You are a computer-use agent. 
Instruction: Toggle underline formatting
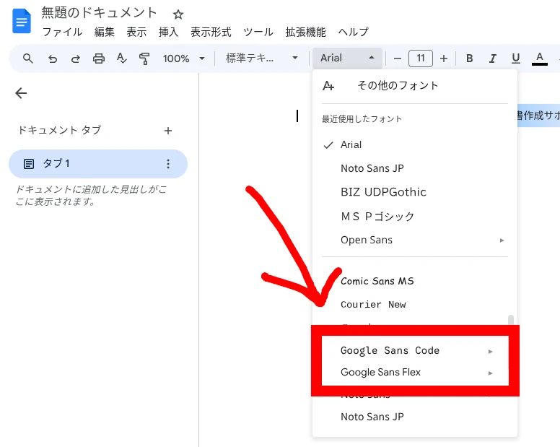tap(516, 58)
